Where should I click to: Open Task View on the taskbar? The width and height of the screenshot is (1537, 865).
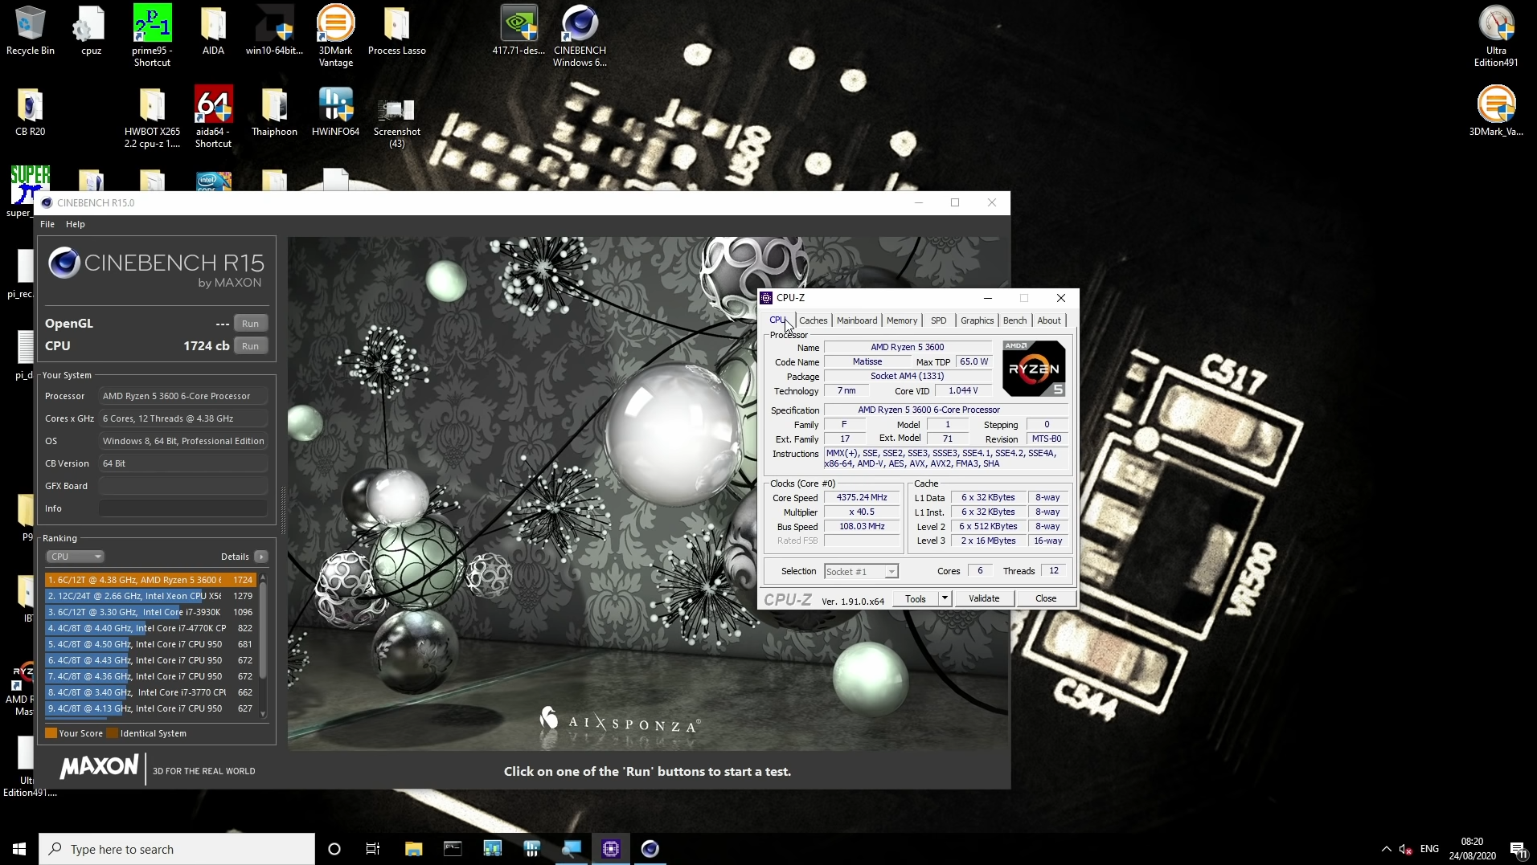tap(373, 849)
